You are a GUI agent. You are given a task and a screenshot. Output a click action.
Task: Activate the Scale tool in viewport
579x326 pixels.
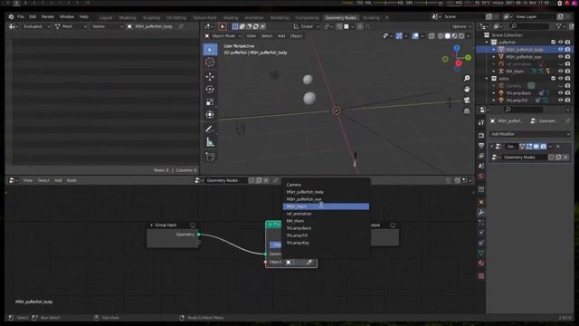pos(210,102)
